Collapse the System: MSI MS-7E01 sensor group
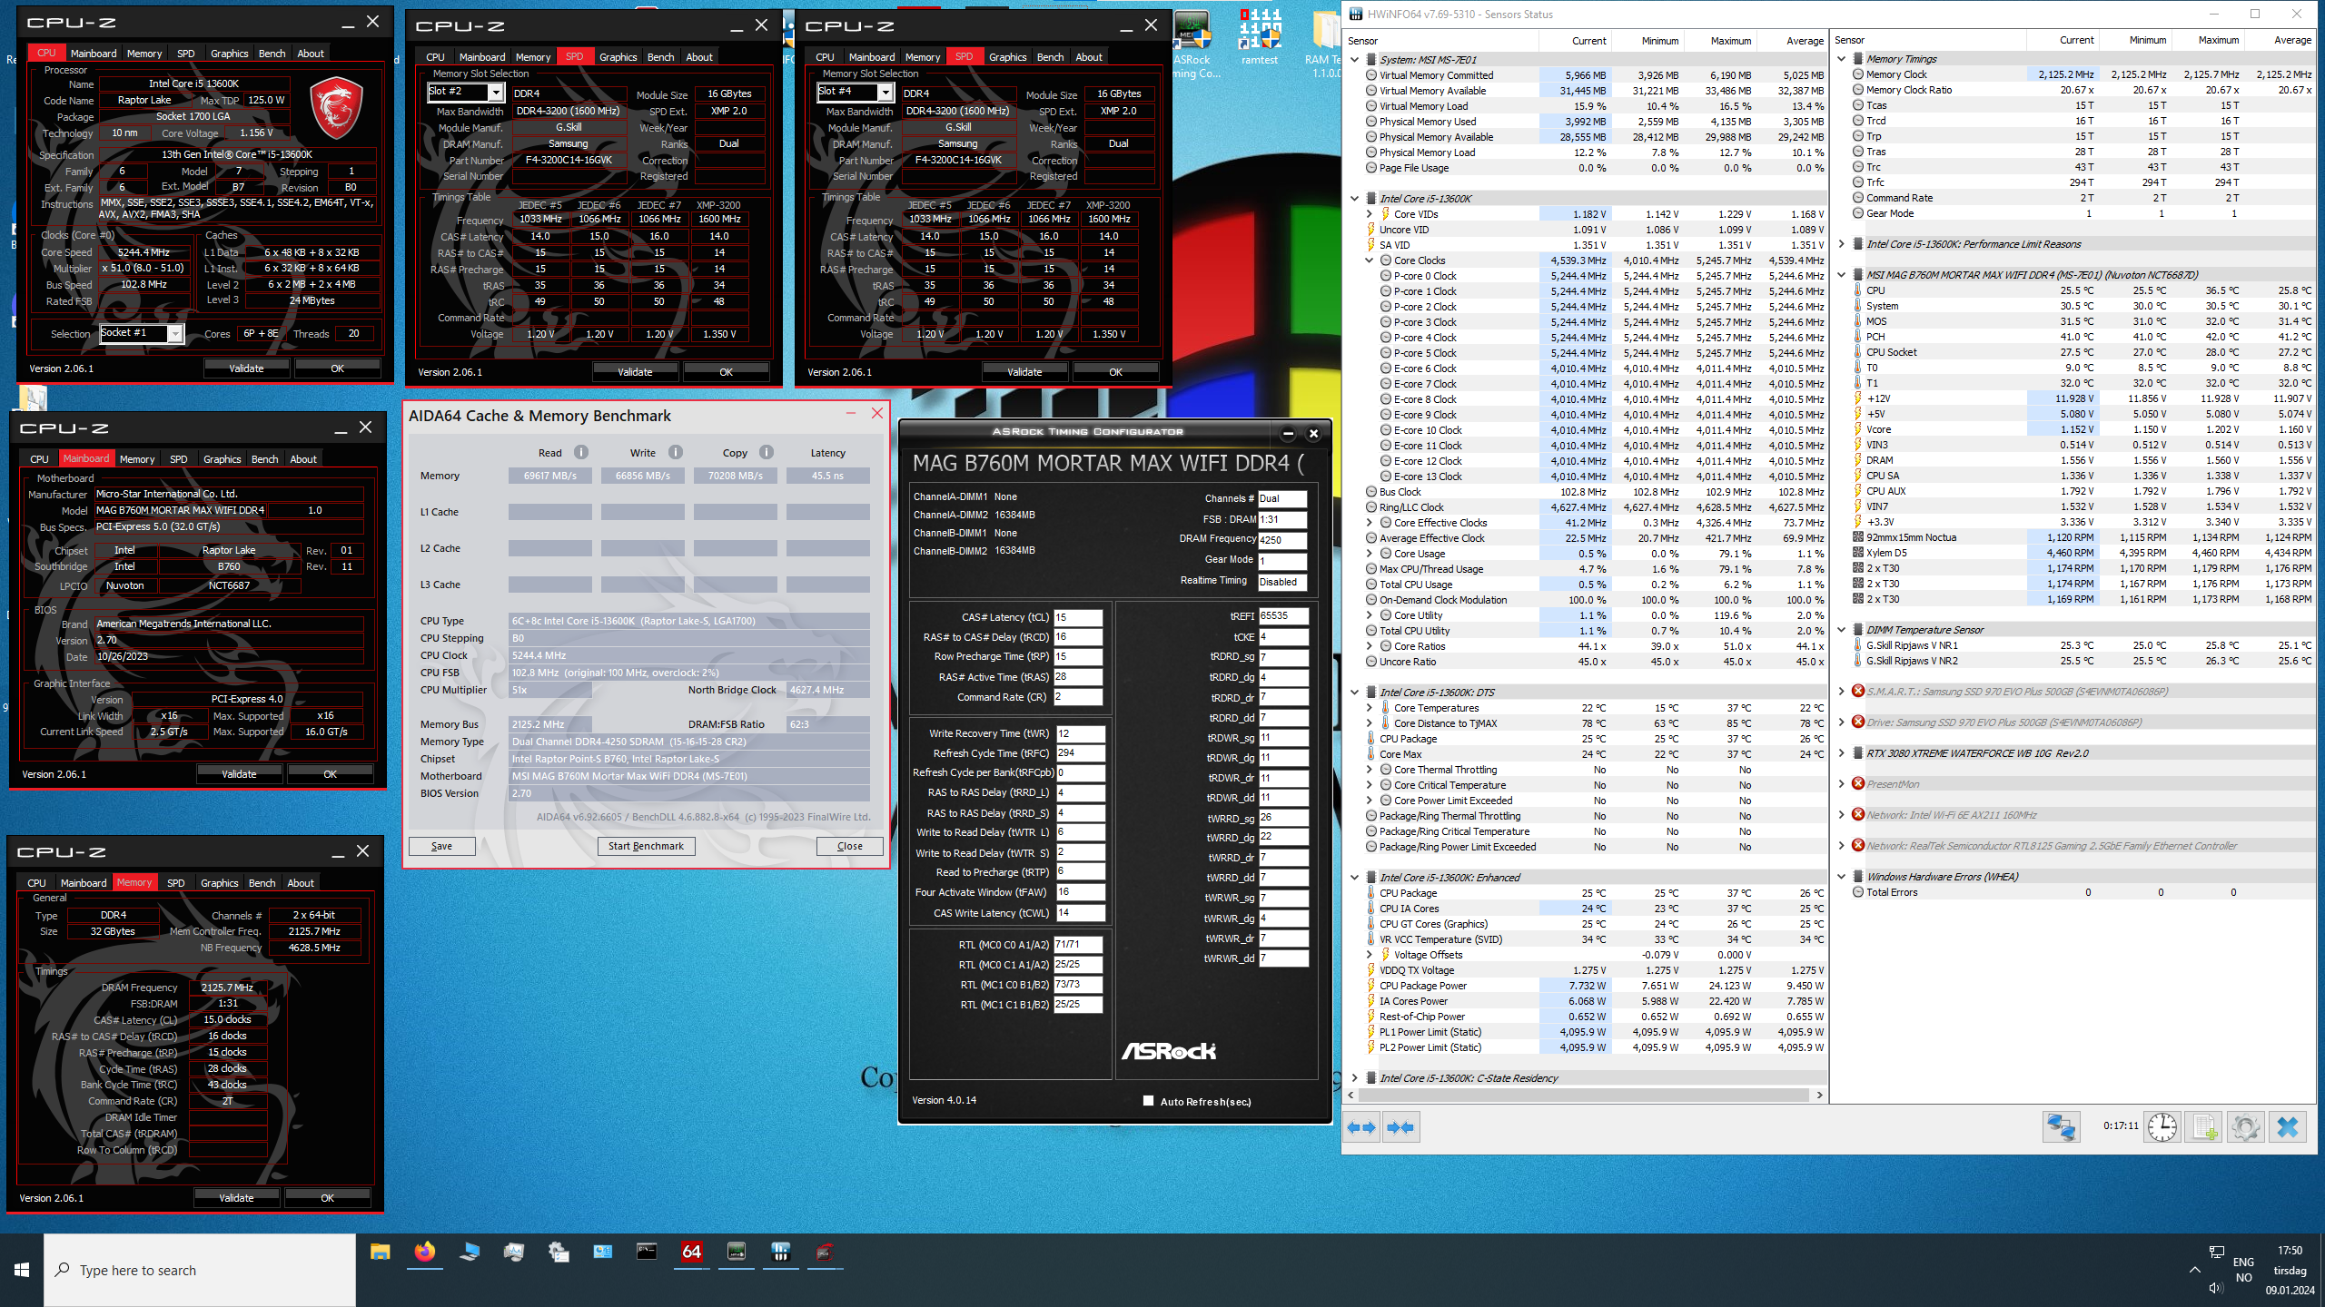2325x1307 pixels. click(1355, 60)
